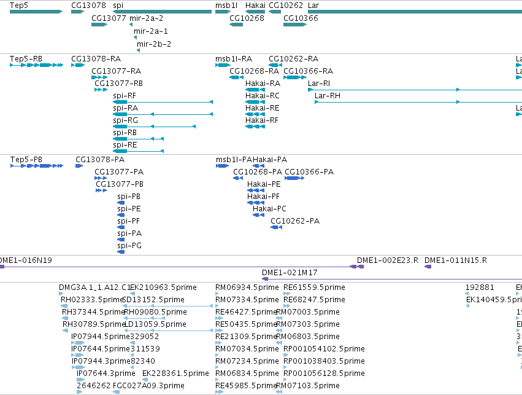Select the Tep5-PB protein feature

click(x=37, y=166)
